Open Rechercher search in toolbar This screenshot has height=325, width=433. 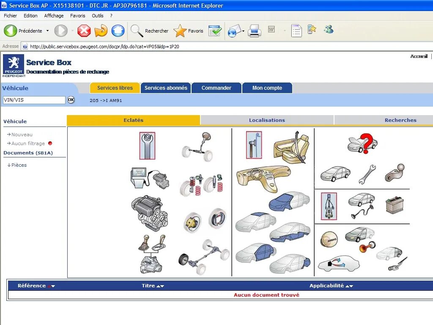point(149,30)
